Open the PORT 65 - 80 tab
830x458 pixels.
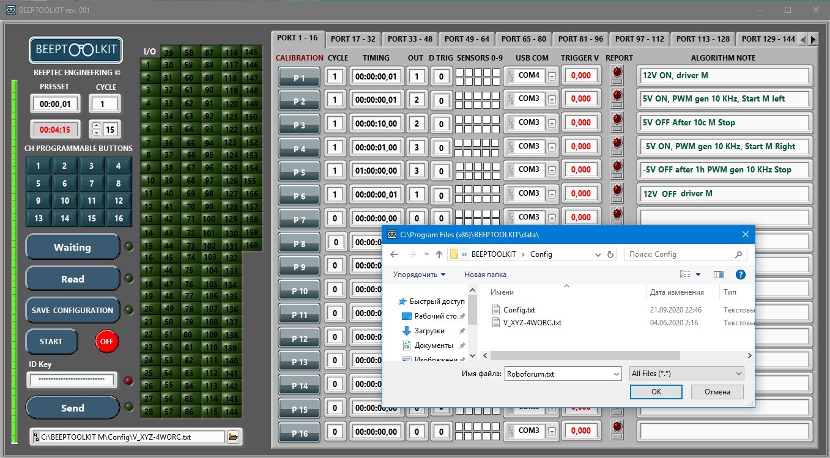(524, 39)
